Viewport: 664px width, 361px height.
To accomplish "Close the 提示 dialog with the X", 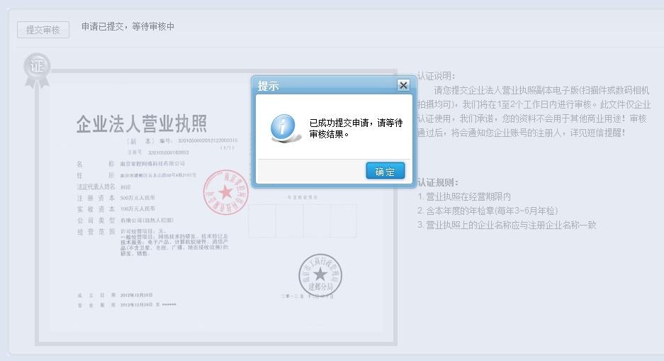I will (403, 85).
